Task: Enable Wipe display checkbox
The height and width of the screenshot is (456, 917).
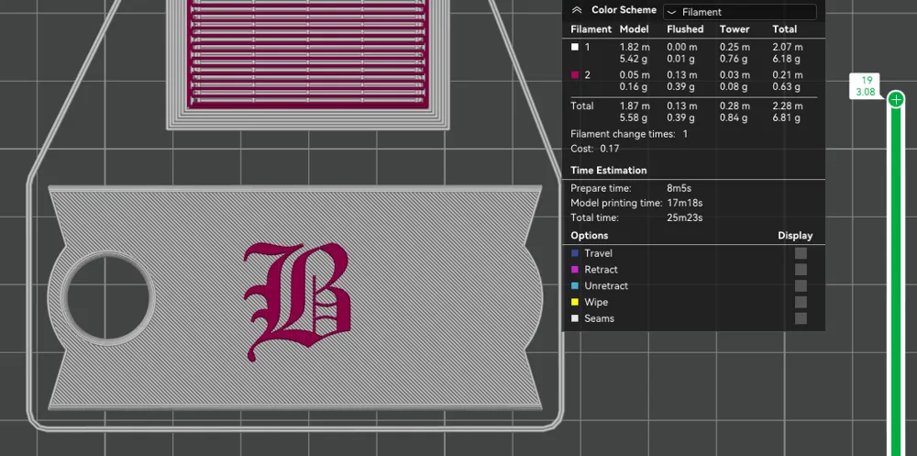Action: [x=801, y=302]
